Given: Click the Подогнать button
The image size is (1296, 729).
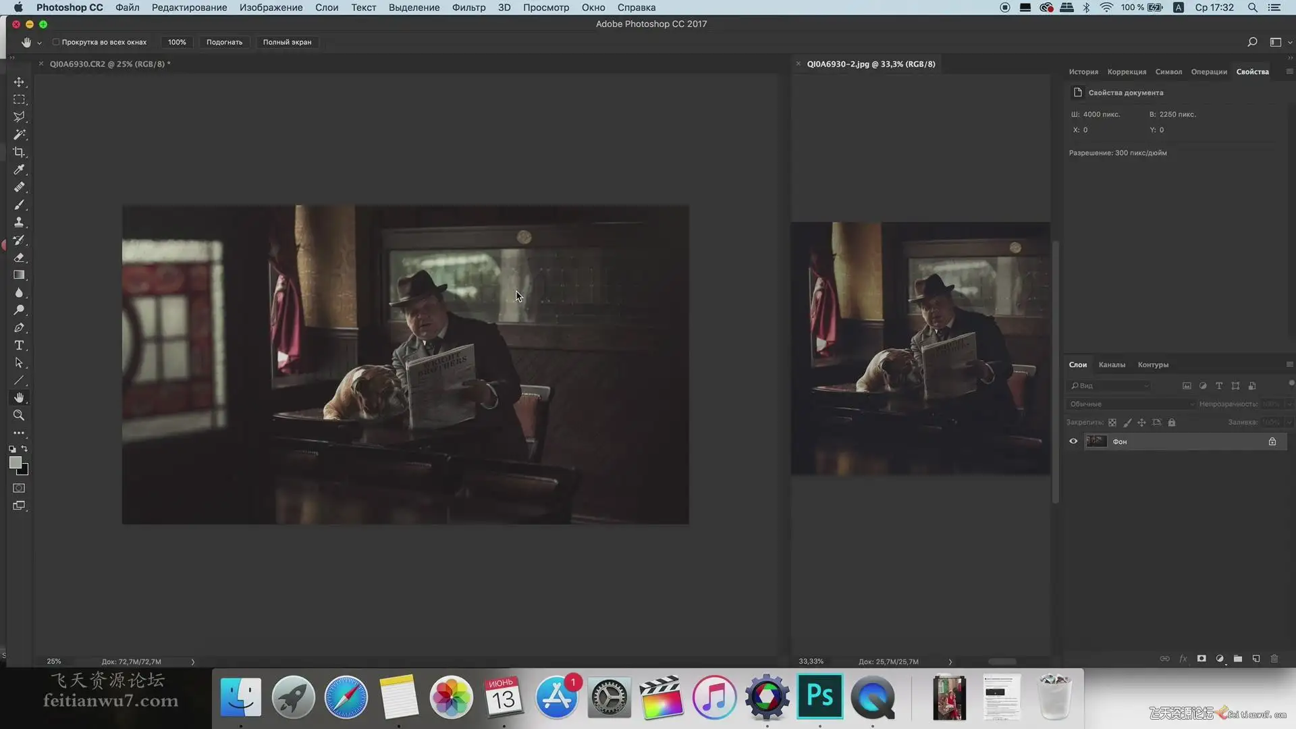Looking at the screenshot, I should pyautogui.click(x=224, y=42).
